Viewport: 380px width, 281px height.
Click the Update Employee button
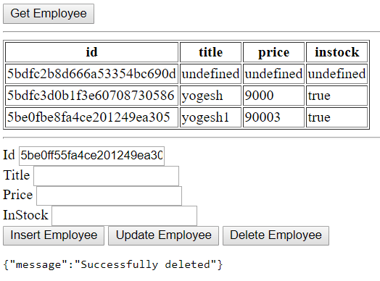coord(164,235)
